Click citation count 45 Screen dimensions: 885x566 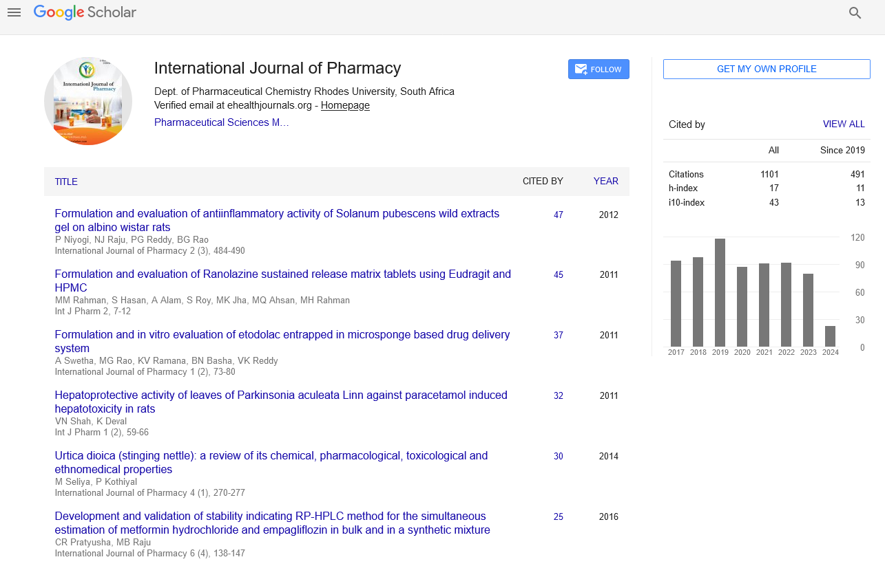pos(559,274)
